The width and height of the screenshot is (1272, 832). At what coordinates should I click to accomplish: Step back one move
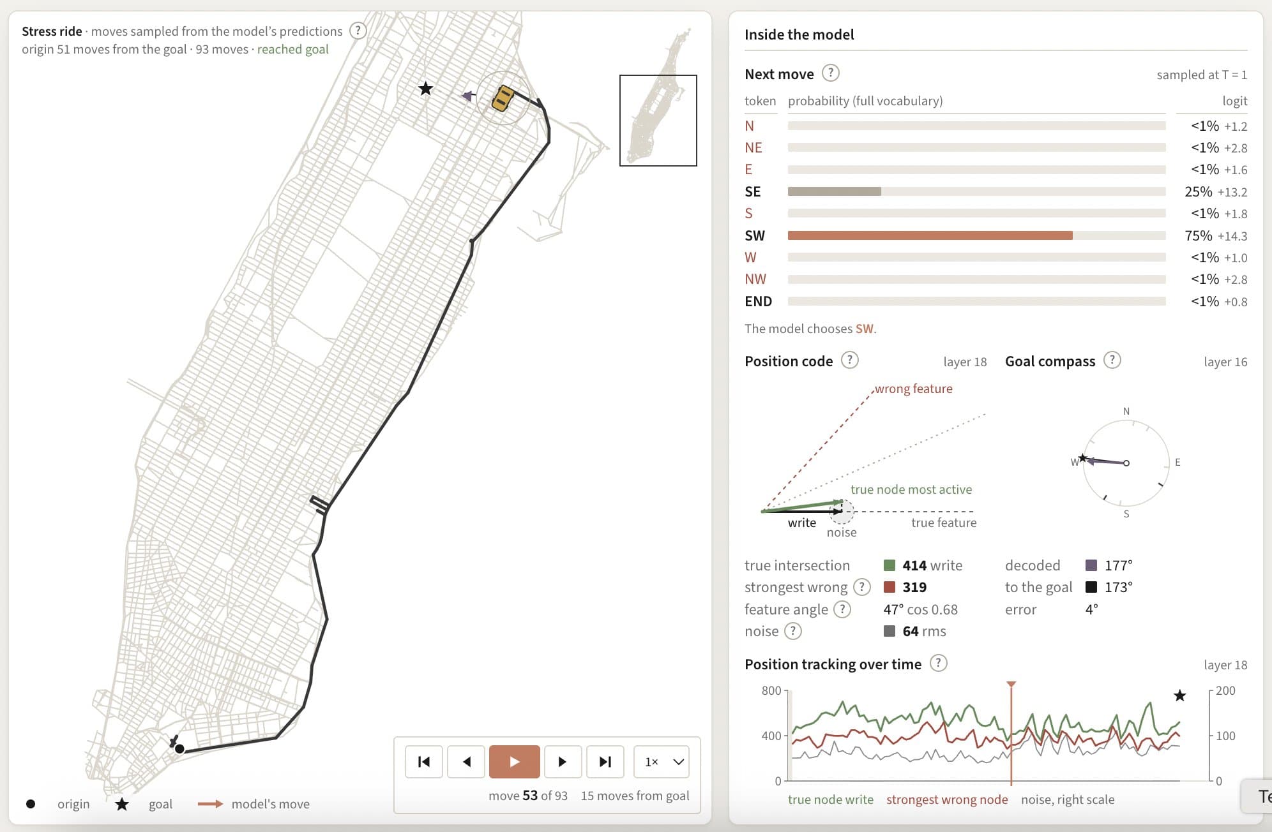[467, 762]
